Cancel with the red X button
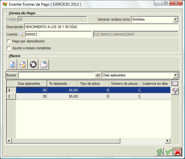 click(x=178, y=152)
